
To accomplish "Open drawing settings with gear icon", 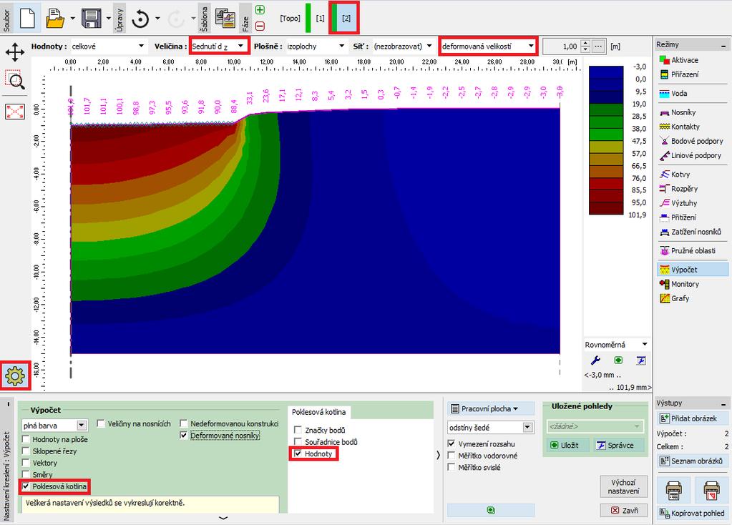I will (x=15, y=376).
